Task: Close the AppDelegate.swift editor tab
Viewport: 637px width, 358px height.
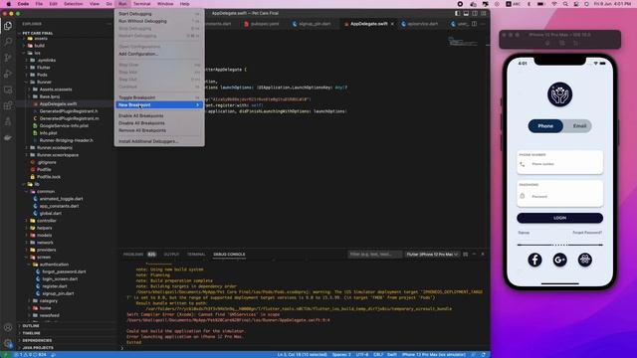Action: pyautogui.click(x=392, y=24)
